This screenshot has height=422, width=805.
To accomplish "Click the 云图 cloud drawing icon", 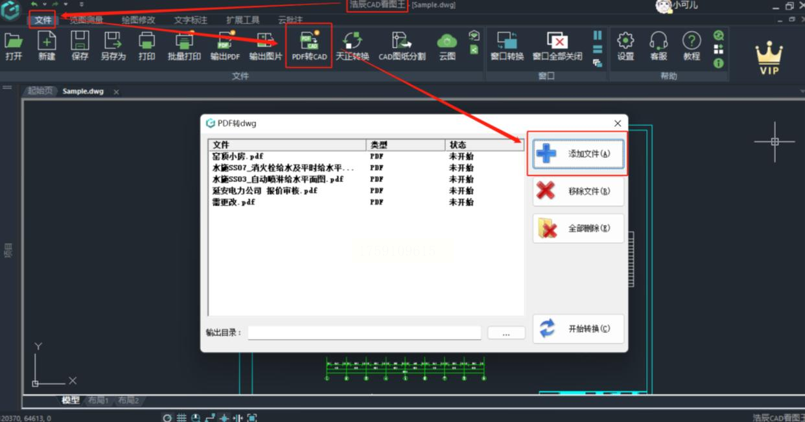I will click(447, 41).
